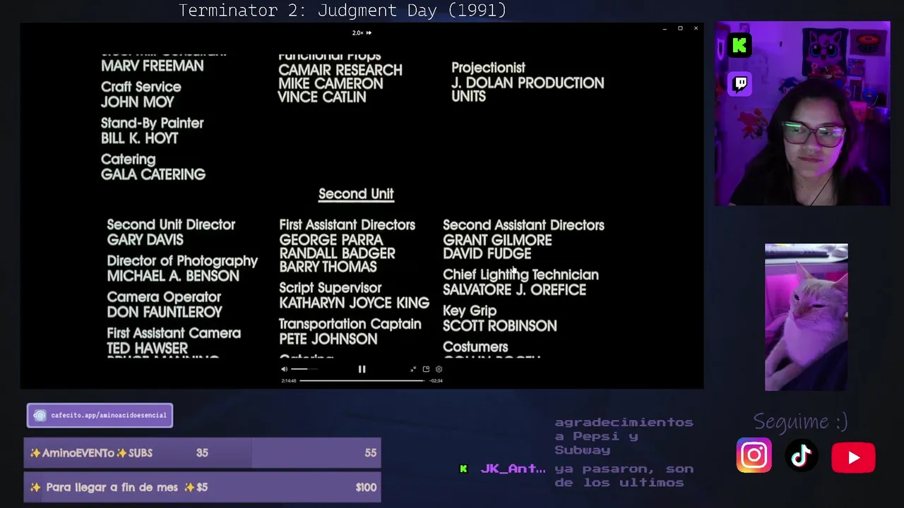Click the Twitch logo on webcam

coord(740,84)
